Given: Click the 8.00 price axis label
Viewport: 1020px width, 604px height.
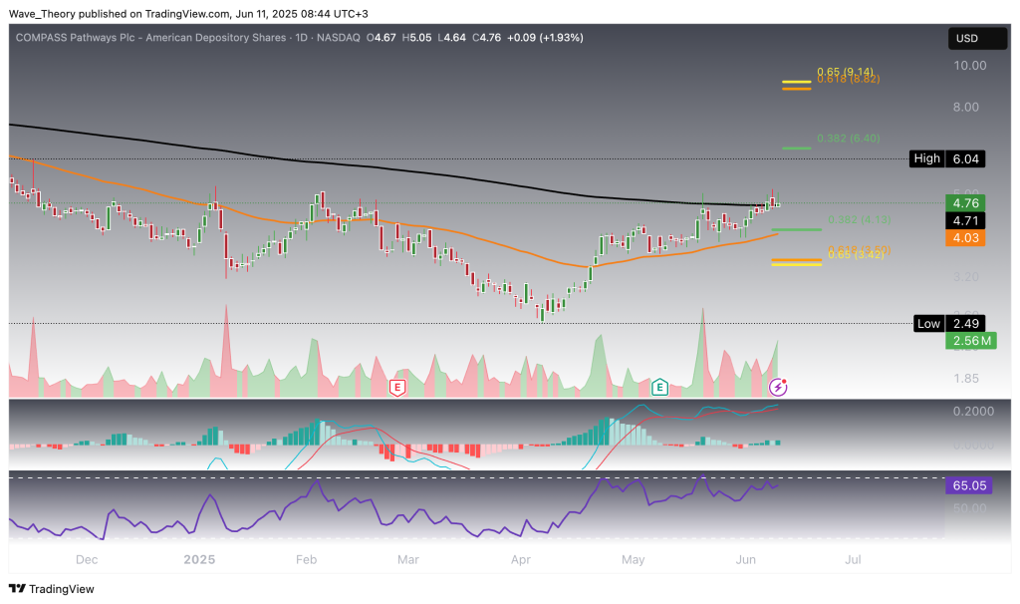Looking at the screenshot, I should coord(966,108).
